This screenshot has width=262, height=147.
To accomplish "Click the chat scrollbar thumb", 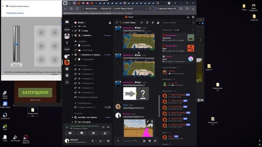I will [x=159, y=106].
